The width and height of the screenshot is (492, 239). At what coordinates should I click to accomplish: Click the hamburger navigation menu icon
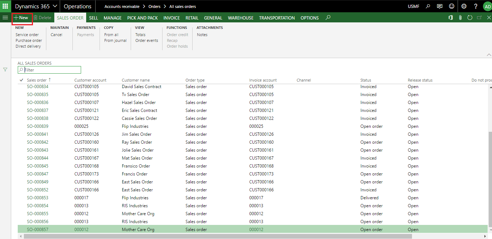pos(5,17)
